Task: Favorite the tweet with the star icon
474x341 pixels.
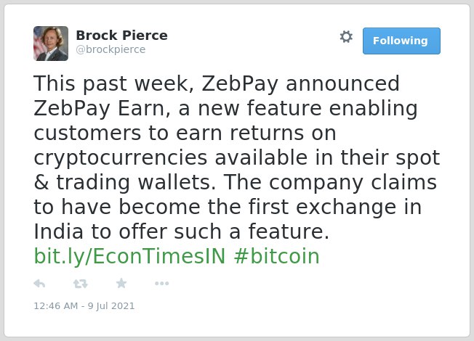Action: pos(121,284)
